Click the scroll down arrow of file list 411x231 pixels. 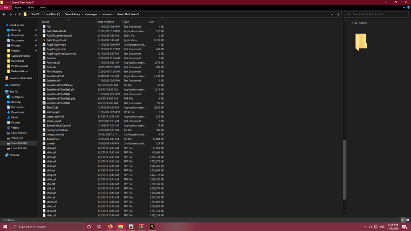(344, 216)
